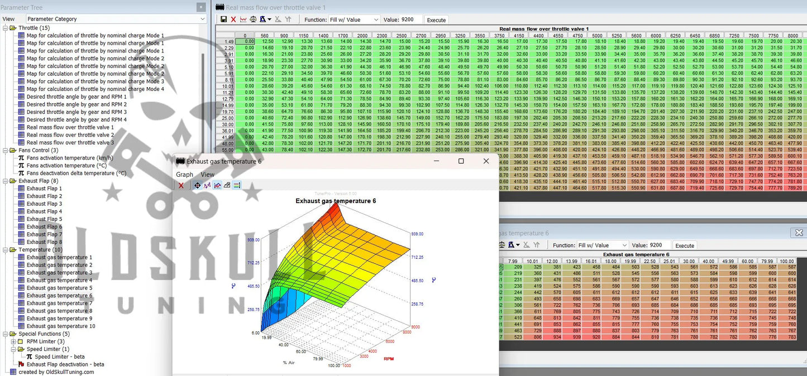Click the red X cancel icon in throttle table toolbar

(x=233, y=20)
